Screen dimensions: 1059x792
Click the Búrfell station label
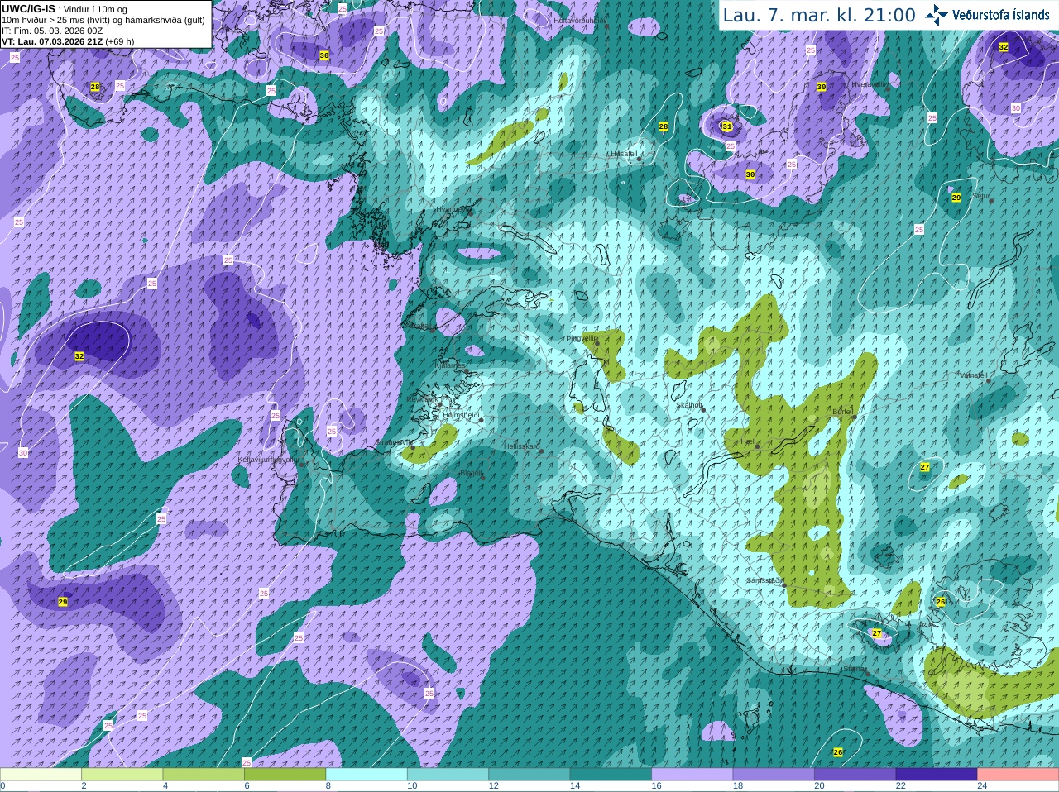tap(842, 411)
